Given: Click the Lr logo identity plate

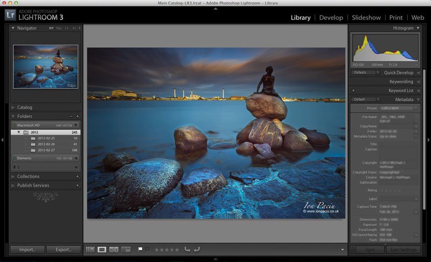Looking at the screenshot, I should 10,15.
